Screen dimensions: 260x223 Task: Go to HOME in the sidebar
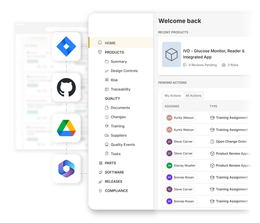coord(121,43)
